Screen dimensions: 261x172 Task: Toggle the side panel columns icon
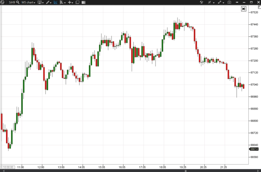(84, 2)
